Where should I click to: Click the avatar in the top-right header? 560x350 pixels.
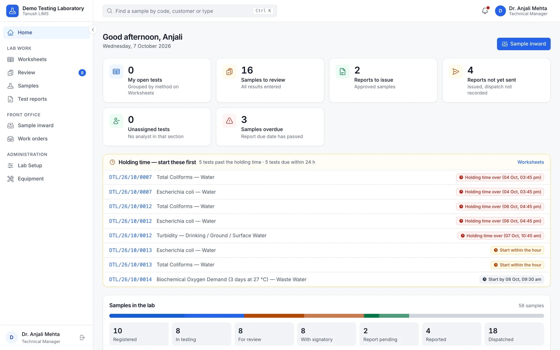click(x=500, y=11)
